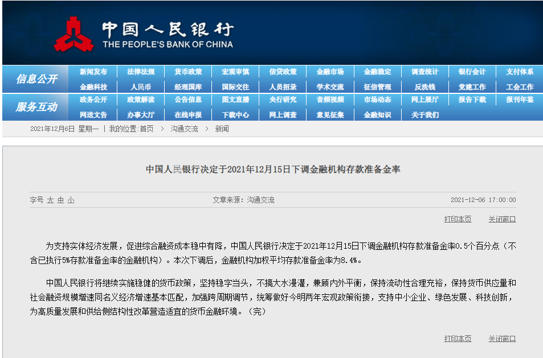
Task: Click the top 关闭窗口 link
Action: (x=501, y=219)
